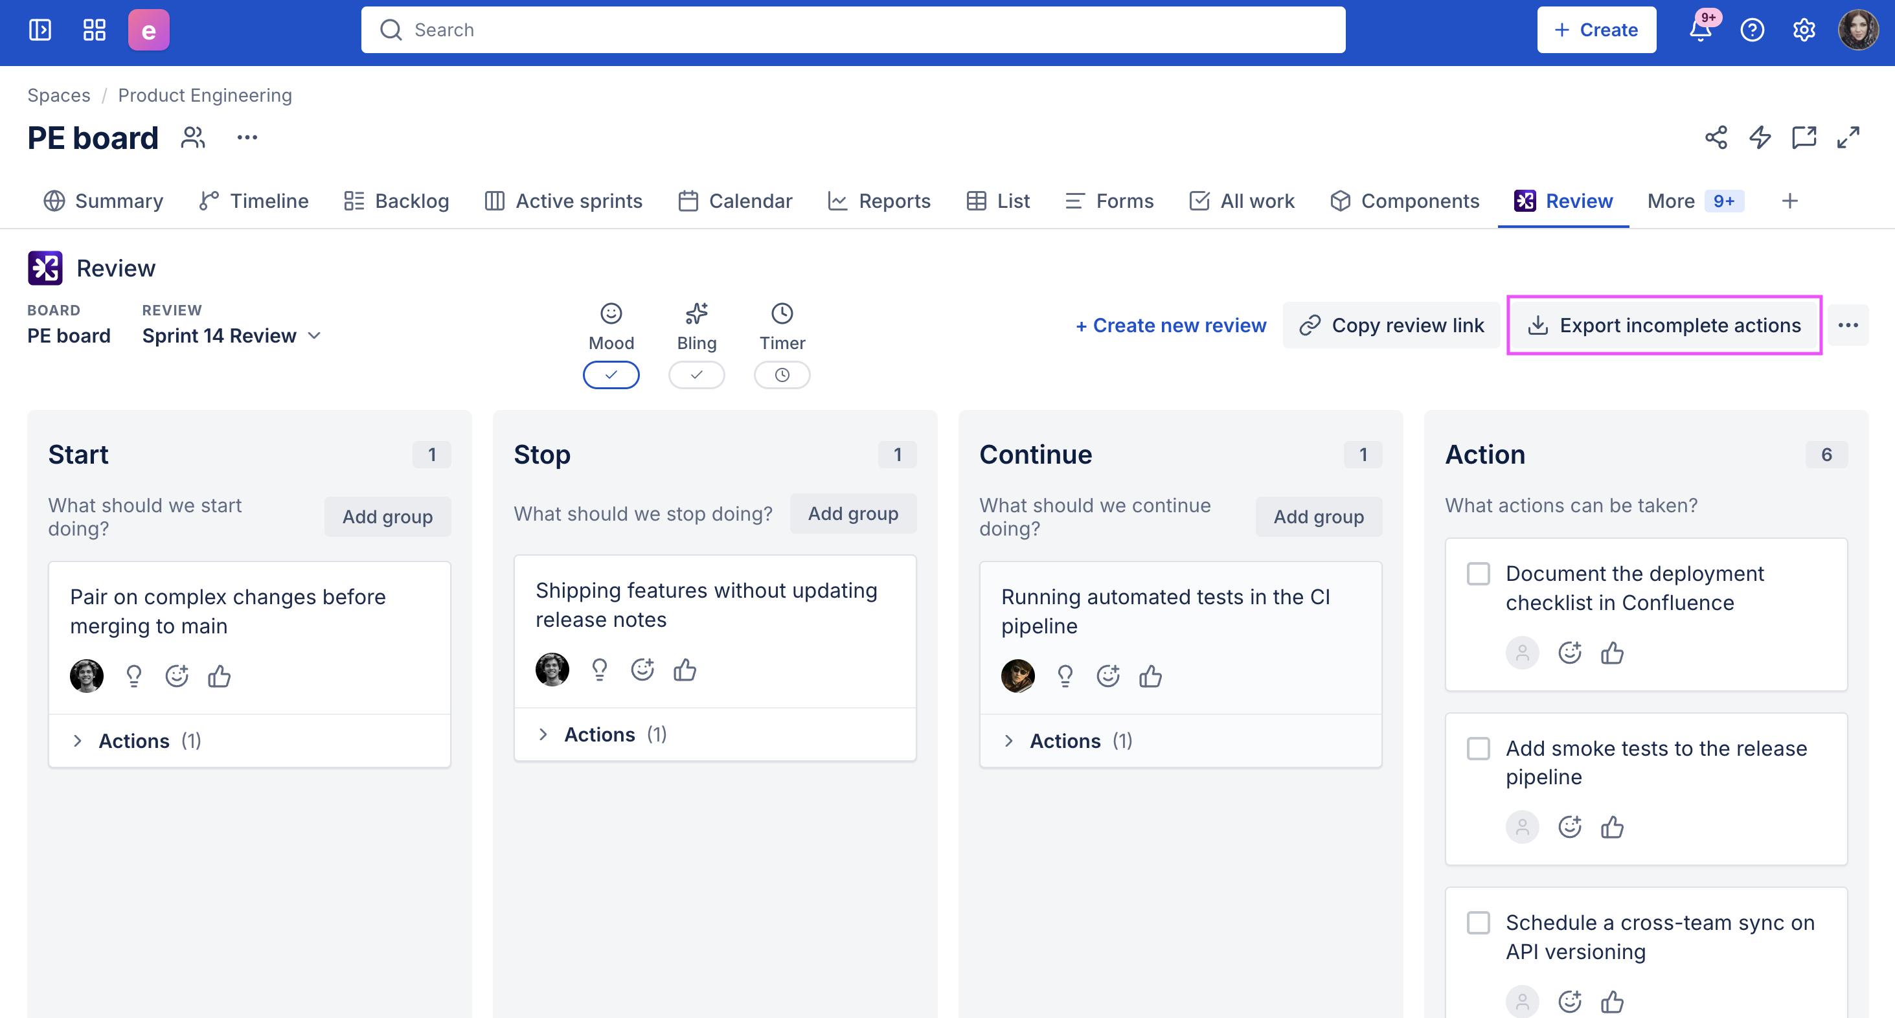Image resolution: width=1895 pixels, height=1018 pixels.
Task: Focus the Search input field
Action: click(x=854, y=30)
